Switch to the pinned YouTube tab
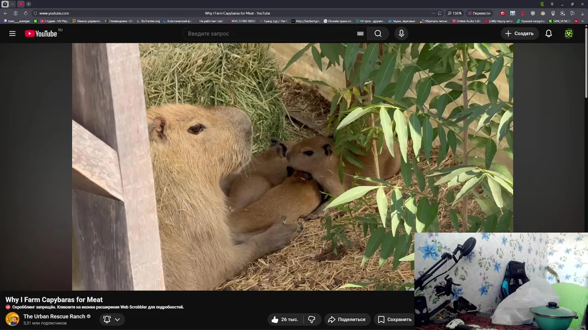 click(21, 4)
